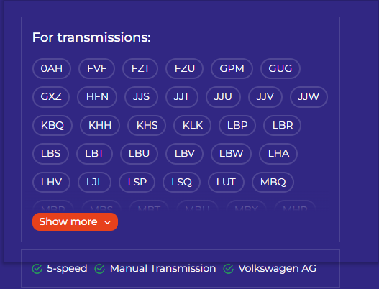Click green checkmark beside 5-speed
The image size is (379, 289).
point(37,269)
